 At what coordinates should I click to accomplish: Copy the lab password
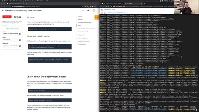[20, 40]
